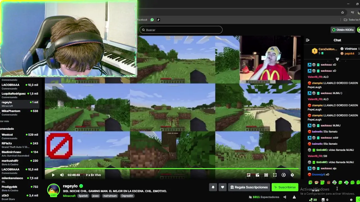This screenshot has width=360, height=202.
Task: Click browser side panel icon
Action: click(352, 12)
